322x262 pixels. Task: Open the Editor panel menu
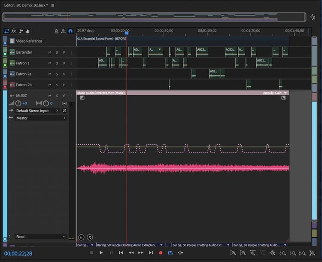53,5
